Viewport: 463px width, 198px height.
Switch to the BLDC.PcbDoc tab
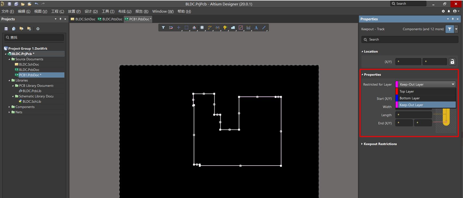[x=110, y=19]
